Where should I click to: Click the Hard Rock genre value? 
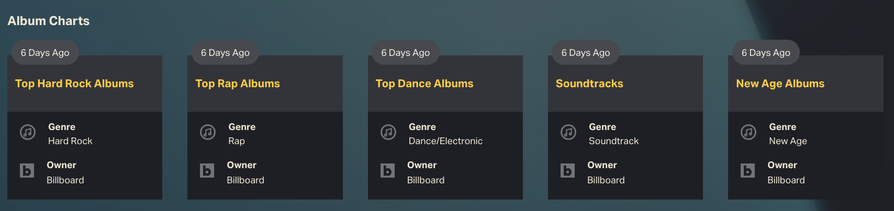tap(70, 141)
